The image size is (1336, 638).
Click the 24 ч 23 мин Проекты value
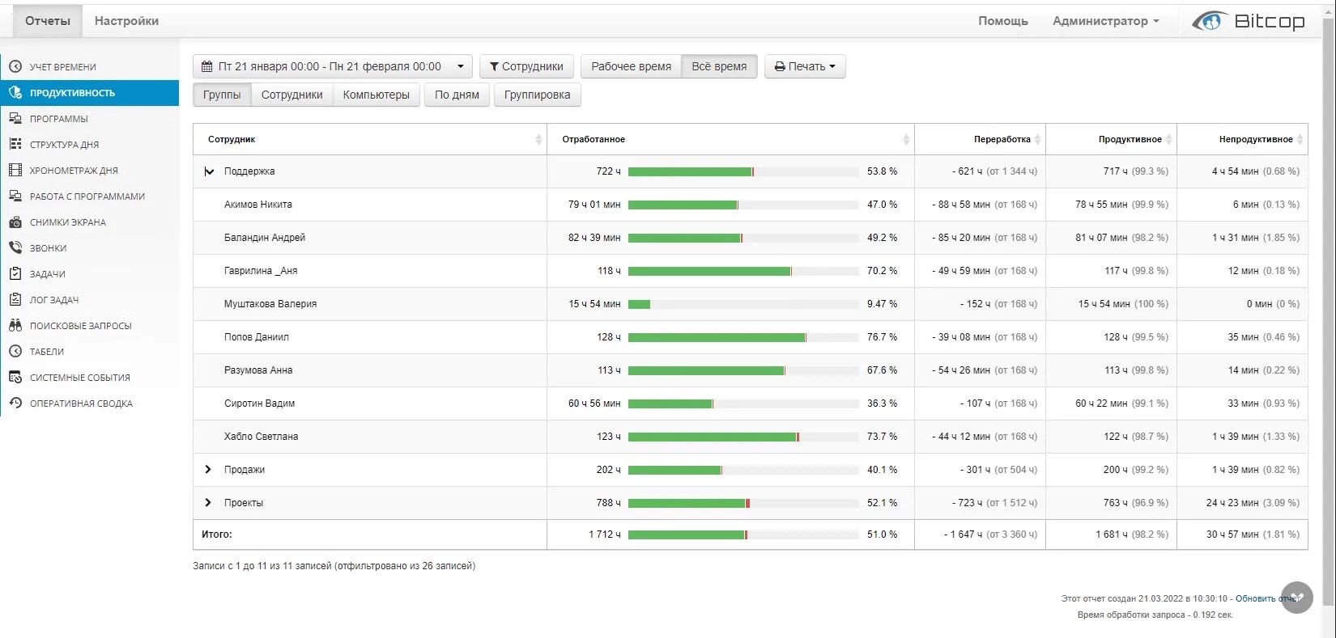click(x=1232, y=503)
